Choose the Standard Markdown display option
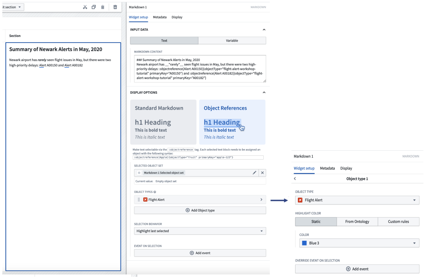Viewport: 424px width, 277px height. point(163,122)
